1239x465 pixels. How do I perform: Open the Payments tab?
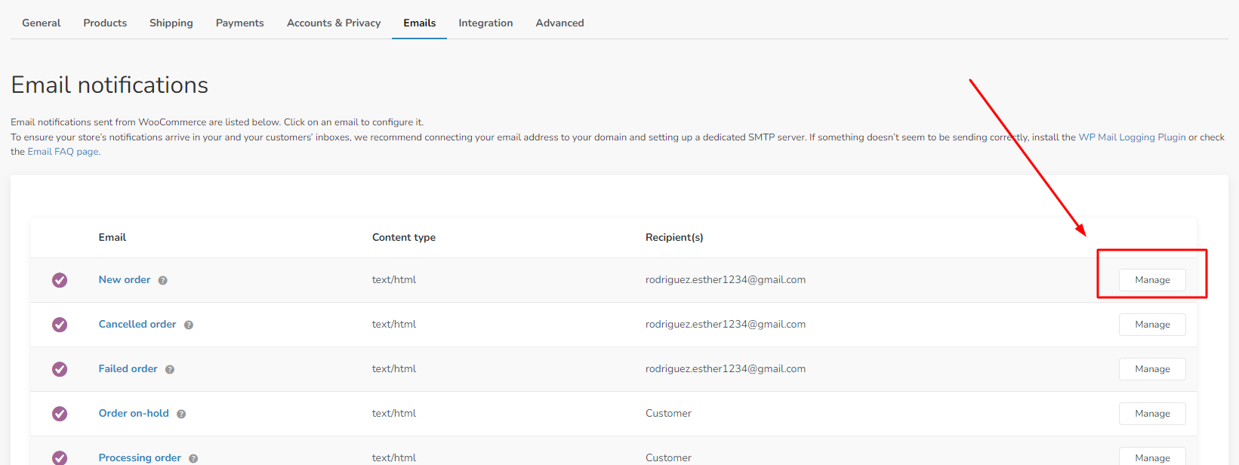click(x=240, y=23)
